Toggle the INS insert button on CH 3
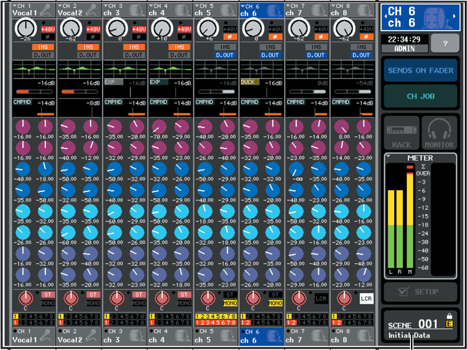467x350 pixels. [x=134, y=47]
